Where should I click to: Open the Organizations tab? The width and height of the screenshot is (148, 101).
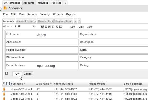[64, 21]
